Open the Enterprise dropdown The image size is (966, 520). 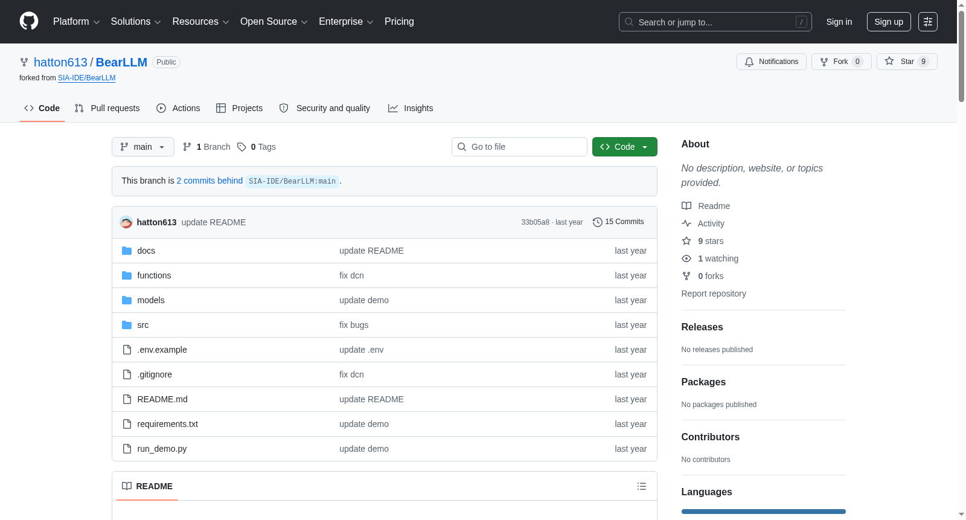(x=346, y=22)
